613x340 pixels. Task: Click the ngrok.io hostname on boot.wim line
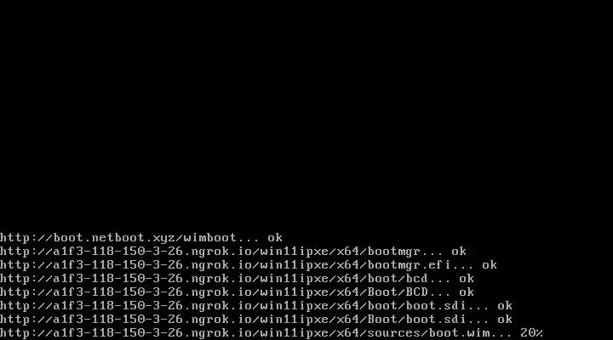coord(221,333)
